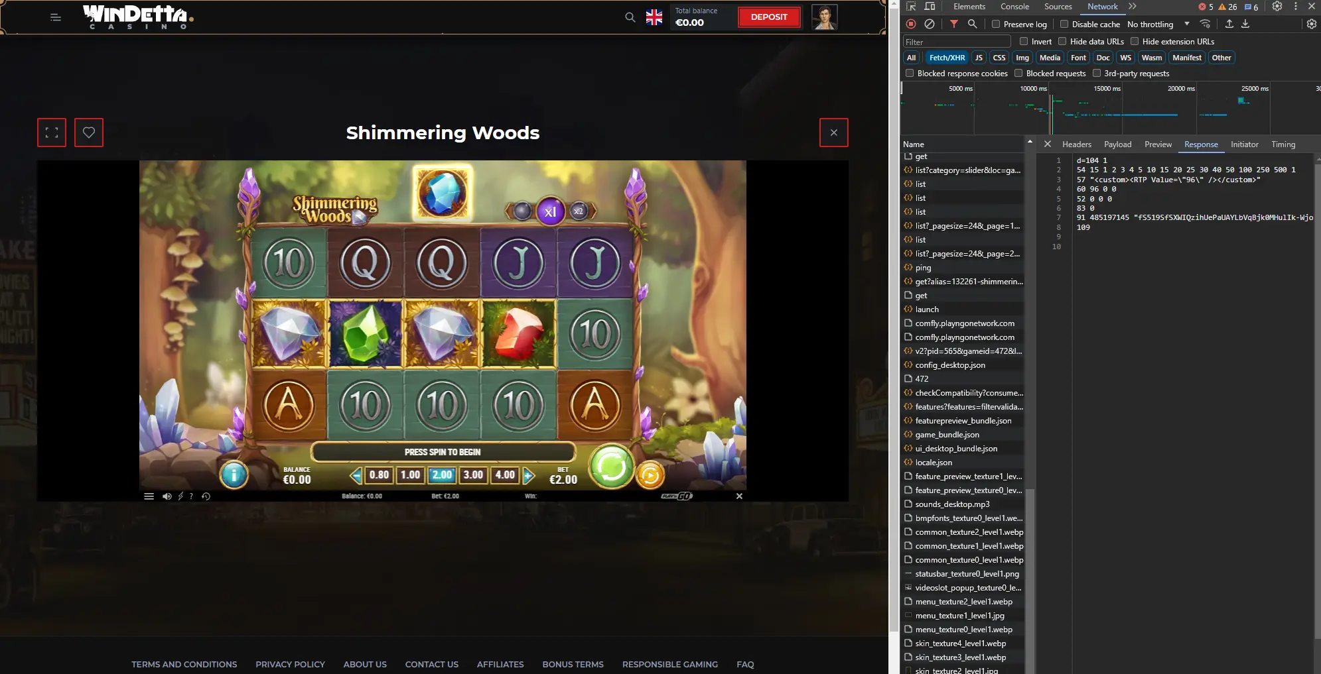Image resolution: width=1321 pixels, height=674 pixels.
Task: Toggle fullscreen for Shimmering Woods
Action: 52,133
